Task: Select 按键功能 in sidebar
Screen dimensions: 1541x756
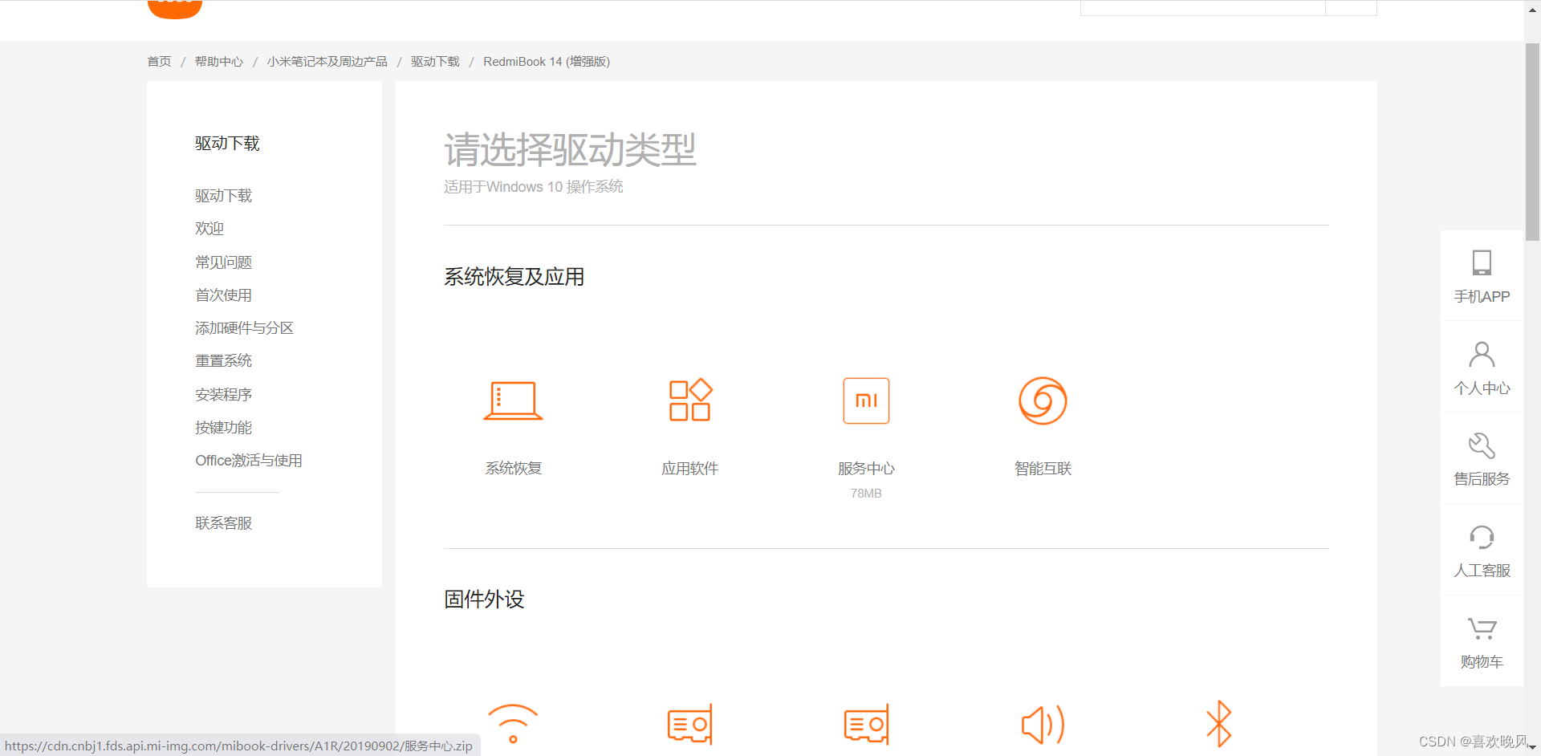Action: click(x=223, y=428)
